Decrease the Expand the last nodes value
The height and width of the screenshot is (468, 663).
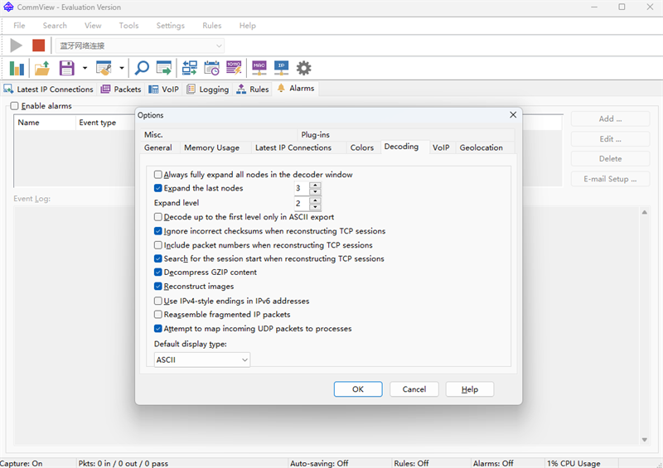pos(315,191)
